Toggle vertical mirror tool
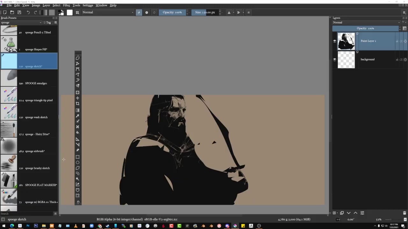This screenshot has width=408, height=229. point(238,12)
